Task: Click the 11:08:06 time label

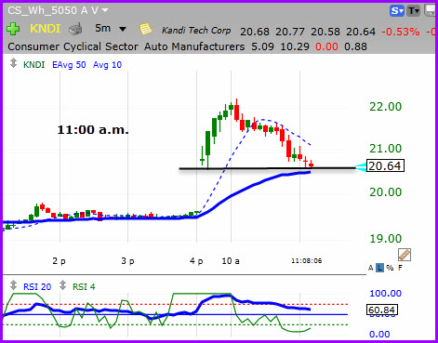Action: (x=306, y=261)
